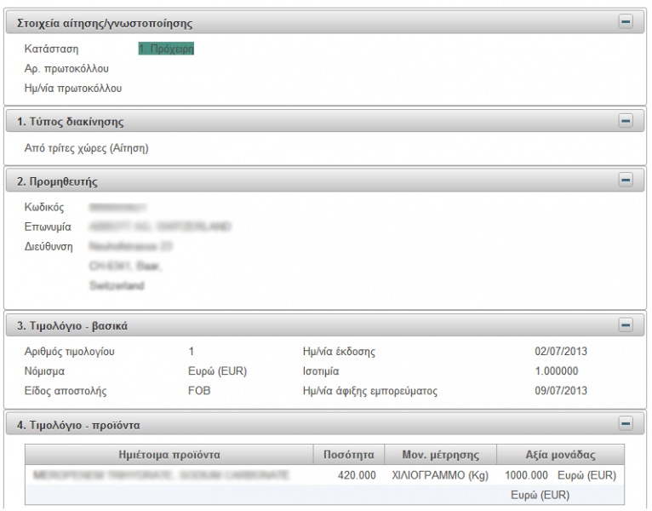The width and height of the screenshot is (652, 511).
Task: Collapse the 3. Τιμολόγιο - βασικά section
Action: [626, 324]
